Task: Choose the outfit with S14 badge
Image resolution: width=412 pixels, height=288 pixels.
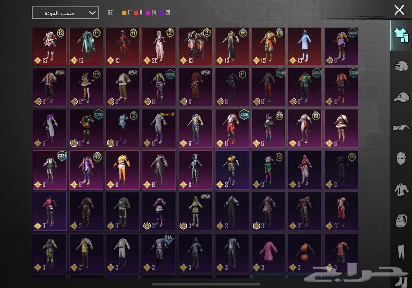Action: (x=159, y=253)
